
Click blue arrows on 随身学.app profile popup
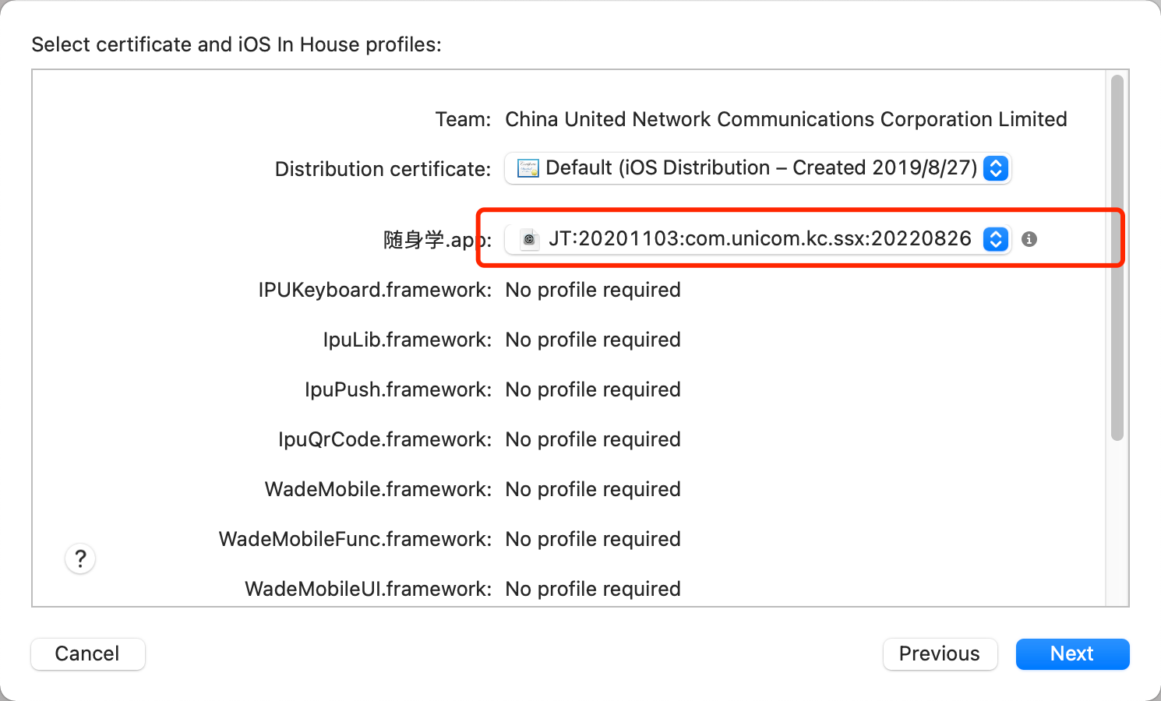point(996,239)
